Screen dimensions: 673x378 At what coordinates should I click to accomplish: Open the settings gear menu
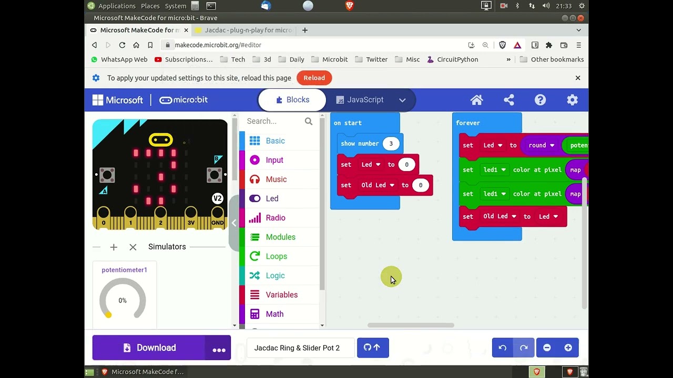pyautogui.click(x=572, y=100)
